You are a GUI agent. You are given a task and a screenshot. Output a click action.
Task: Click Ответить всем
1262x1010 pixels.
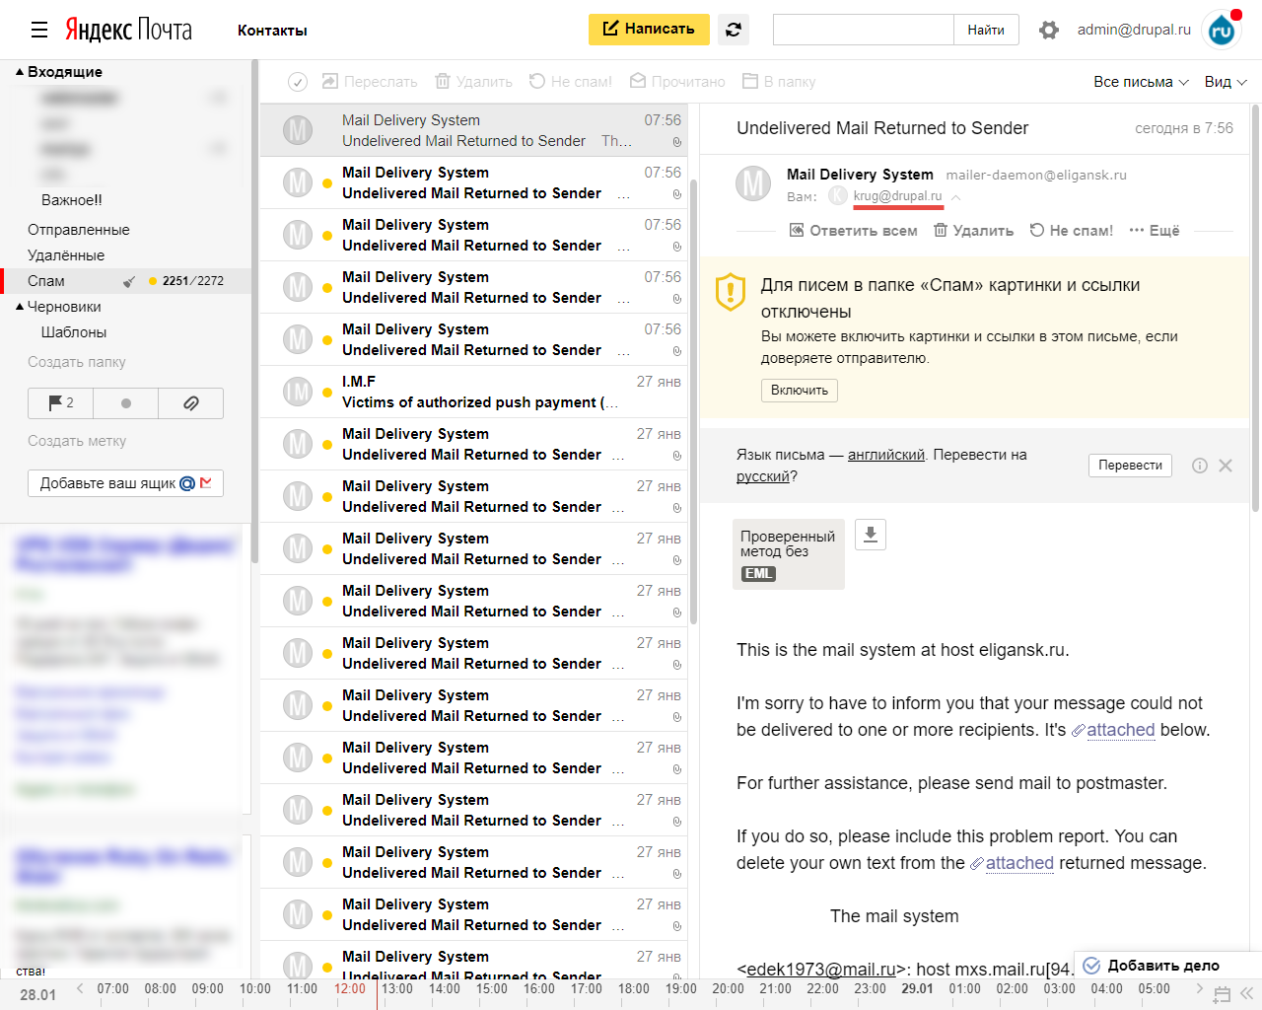pyautogui.click(x=854, y=230)
